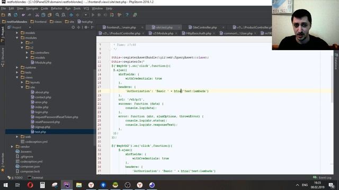The image size is (339, 190).
Task: Click Windows Start button
Action: click(6, 185)
